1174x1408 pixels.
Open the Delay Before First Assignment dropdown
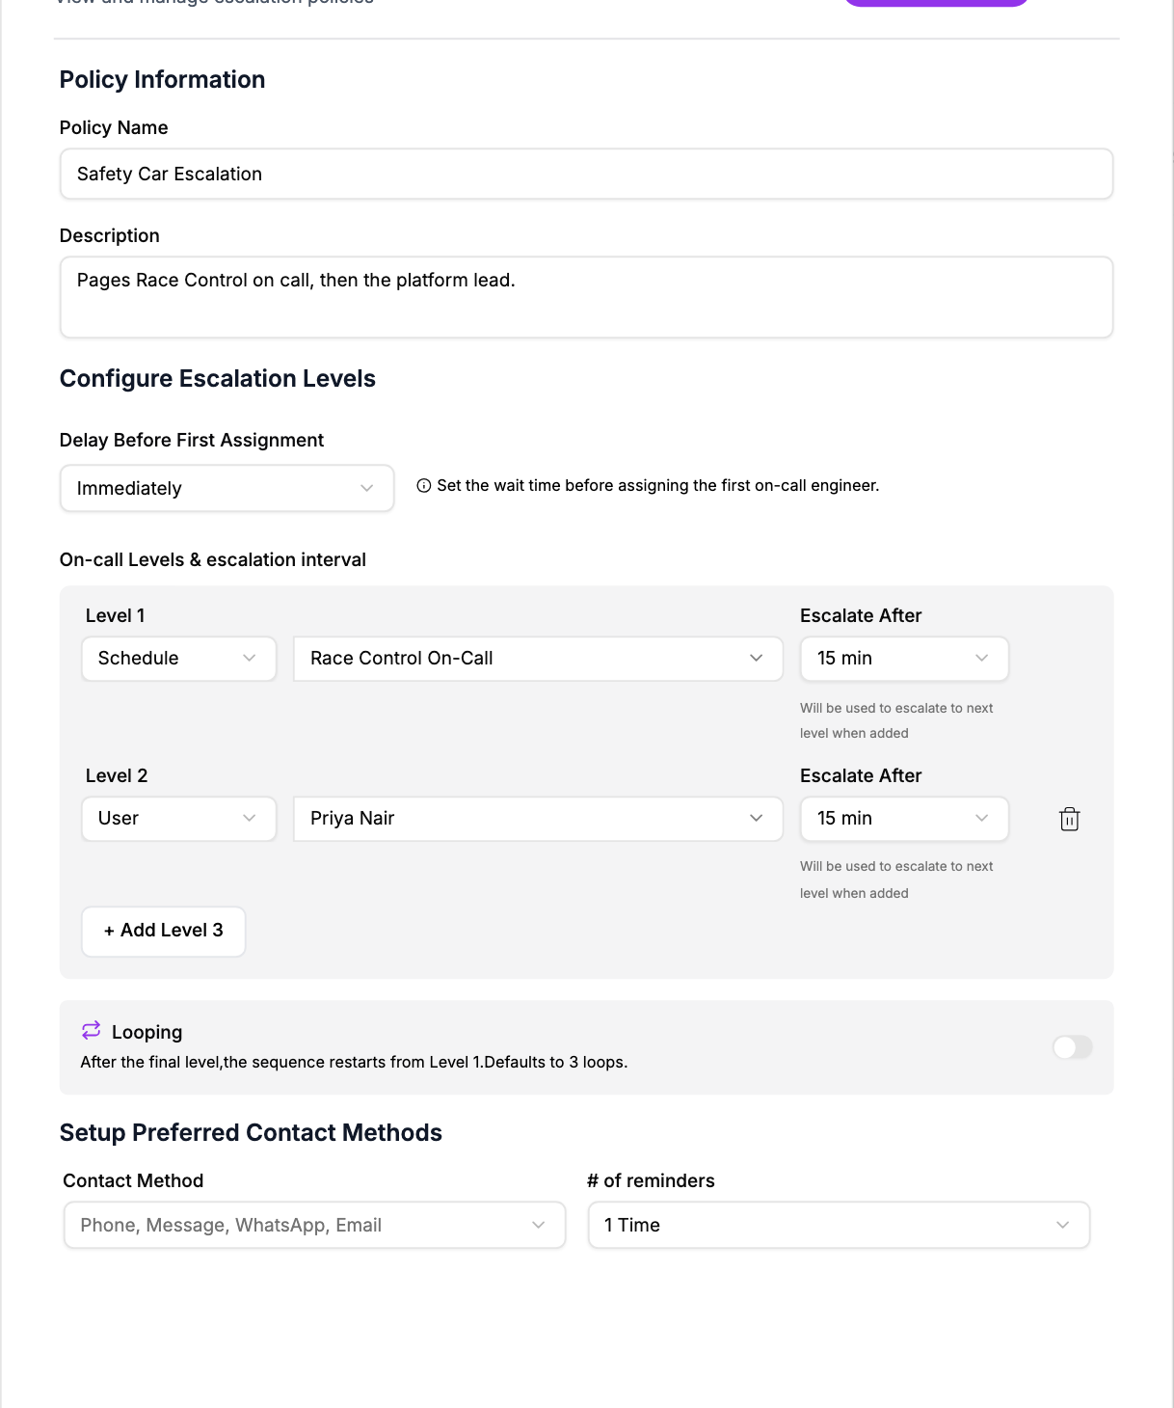[227, 488]
